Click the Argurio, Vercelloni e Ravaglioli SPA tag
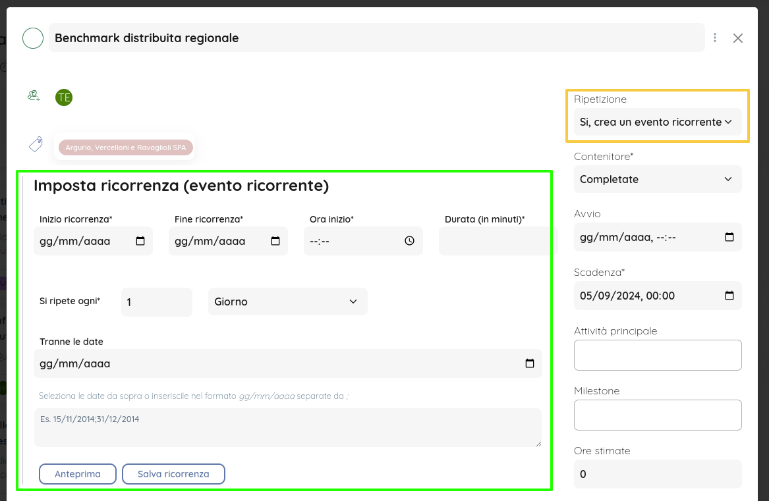This screenshot has height=501, width=769. [x=126, y=147]
